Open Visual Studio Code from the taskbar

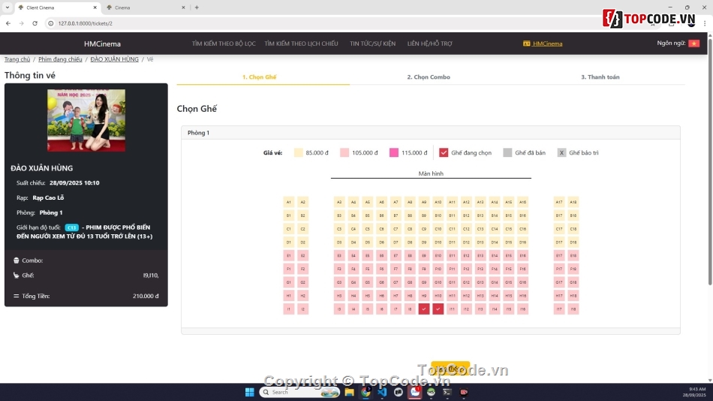pyautogui.click(x=382, y=392)
